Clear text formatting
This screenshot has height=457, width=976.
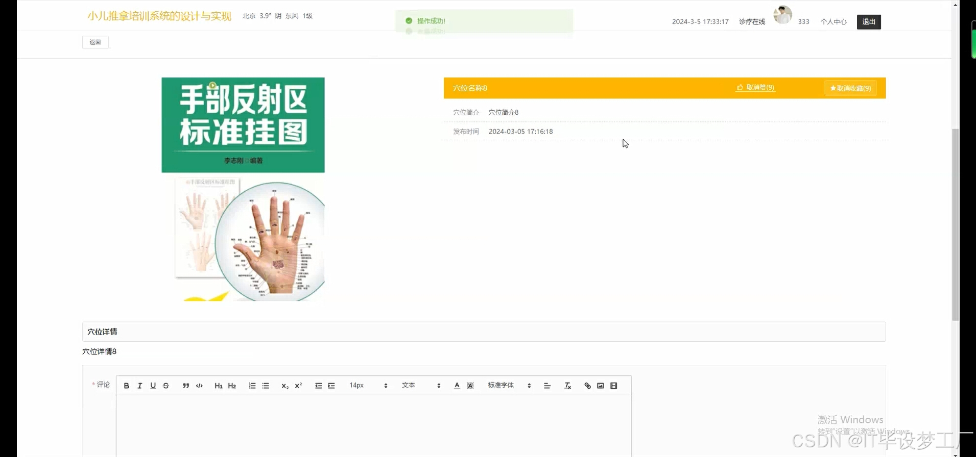(567, 386)
